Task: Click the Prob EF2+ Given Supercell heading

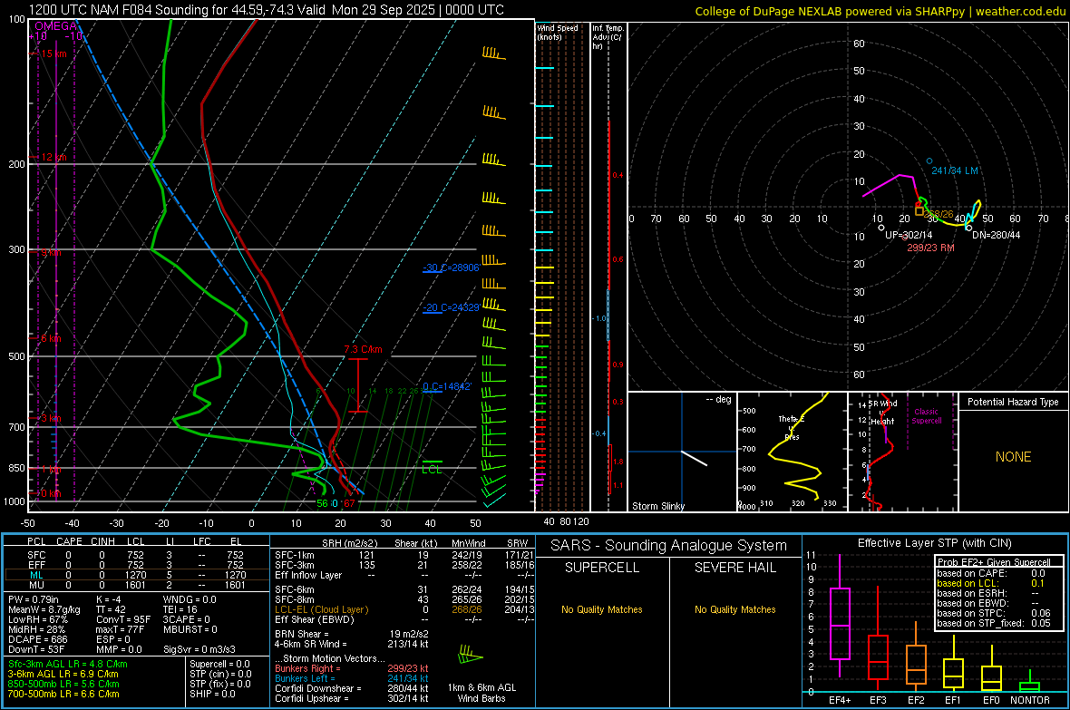Action: pos(994,562)
